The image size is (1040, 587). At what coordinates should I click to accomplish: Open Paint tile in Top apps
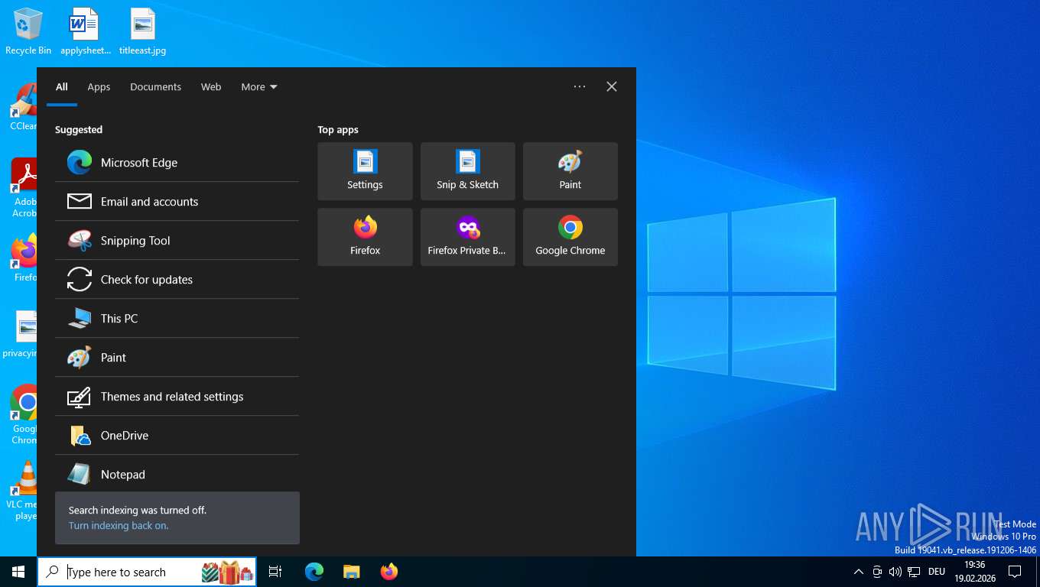click(x=570, y=171)
